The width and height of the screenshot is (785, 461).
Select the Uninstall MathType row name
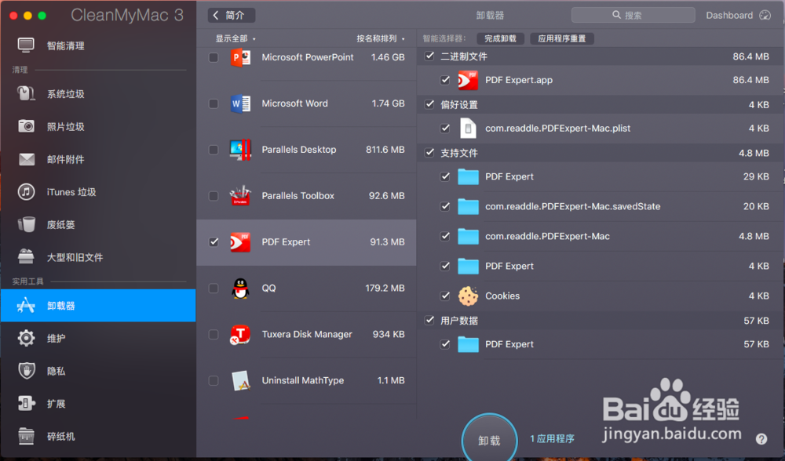pyautogui.click(x=303, y=380)
